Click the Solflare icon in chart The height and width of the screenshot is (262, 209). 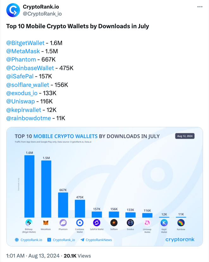tap(114, 223)
